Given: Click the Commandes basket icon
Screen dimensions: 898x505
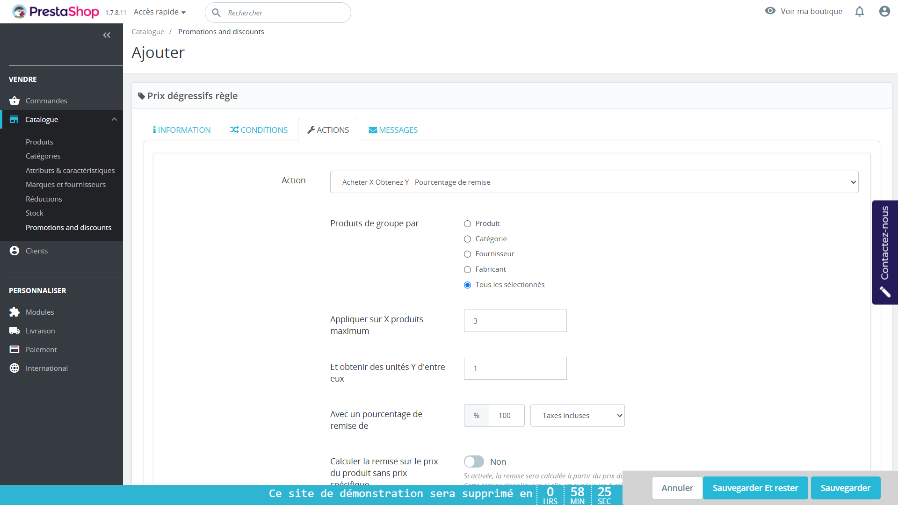Looking at the screenshot, I should pos(14,101).
